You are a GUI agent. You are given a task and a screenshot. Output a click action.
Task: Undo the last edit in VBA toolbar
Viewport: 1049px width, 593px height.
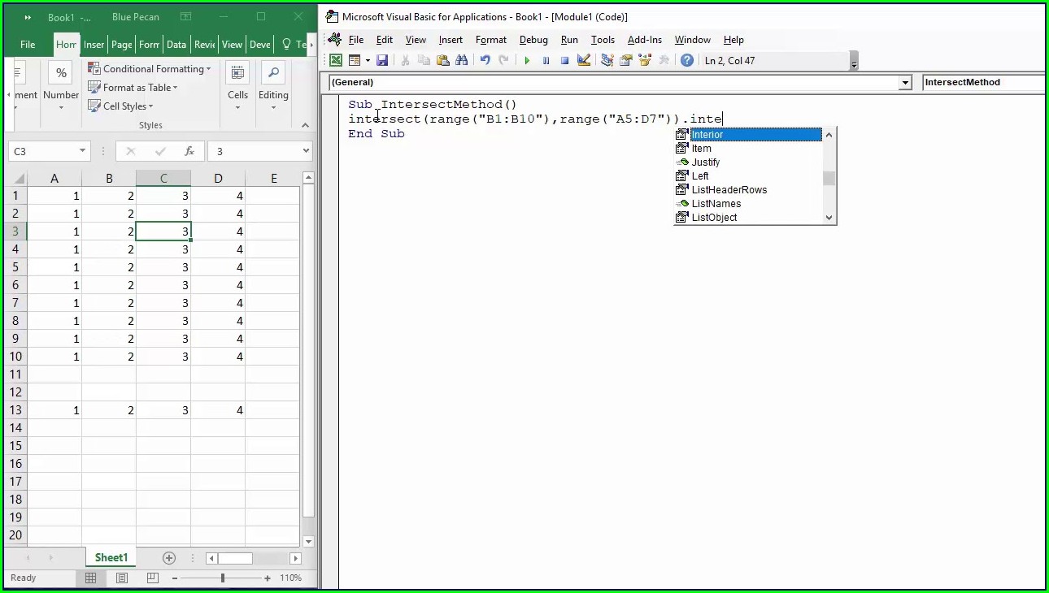tap(485, 60)
